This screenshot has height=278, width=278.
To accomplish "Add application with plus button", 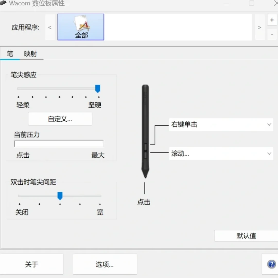I will coord(272,20).
